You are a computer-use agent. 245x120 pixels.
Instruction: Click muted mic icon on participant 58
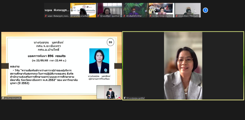pyautogui.click(x=151, y=16)
